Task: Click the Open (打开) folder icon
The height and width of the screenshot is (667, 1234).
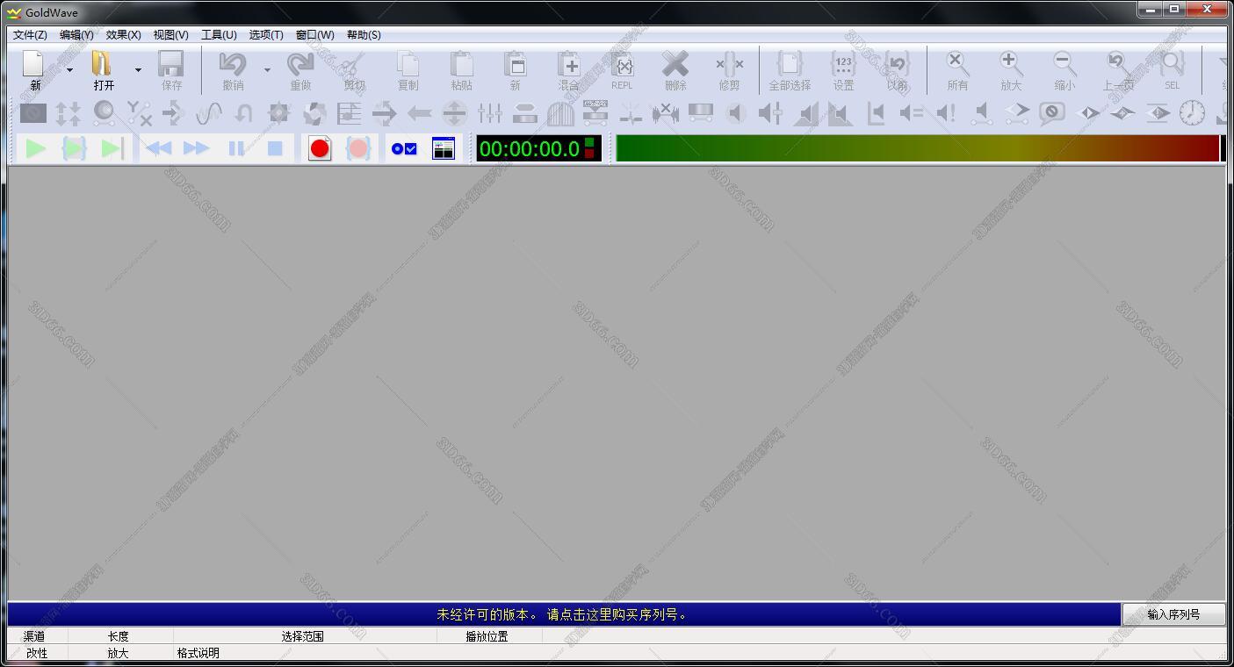Action: pos(103,63)
